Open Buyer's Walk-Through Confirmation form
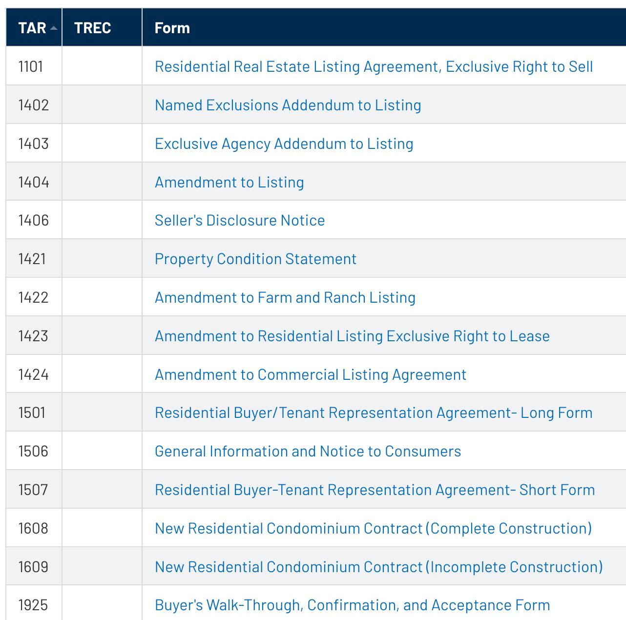 pyautogui.click(x=353, y=605)
